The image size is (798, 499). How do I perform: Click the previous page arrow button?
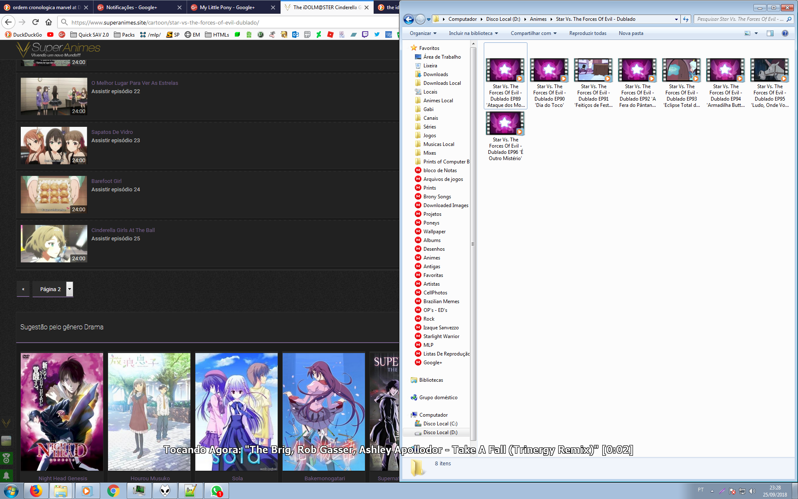[23, 289]
